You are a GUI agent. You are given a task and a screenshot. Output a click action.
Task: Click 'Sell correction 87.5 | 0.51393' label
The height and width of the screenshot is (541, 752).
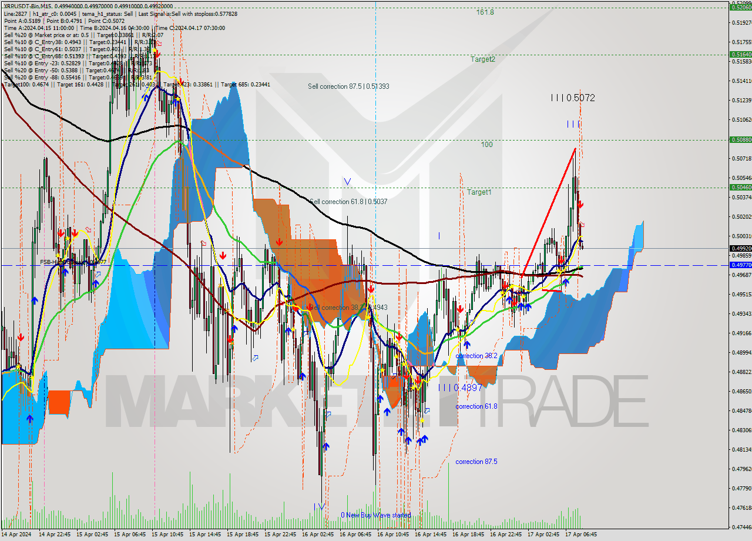click(348, 86)
